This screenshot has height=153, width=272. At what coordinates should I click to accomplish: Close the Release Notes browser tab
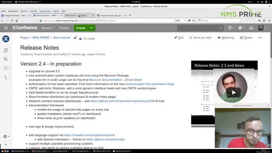[61, 15]
